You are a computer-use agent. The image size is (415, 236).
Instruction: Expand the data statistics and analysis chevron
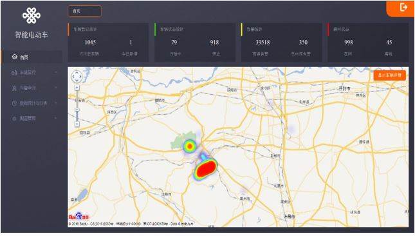coord(56,103)
